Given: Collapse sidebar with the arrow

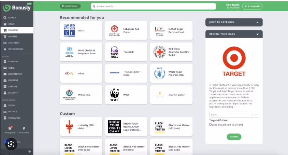Looking at the screenshot, I should coord(30,152).
